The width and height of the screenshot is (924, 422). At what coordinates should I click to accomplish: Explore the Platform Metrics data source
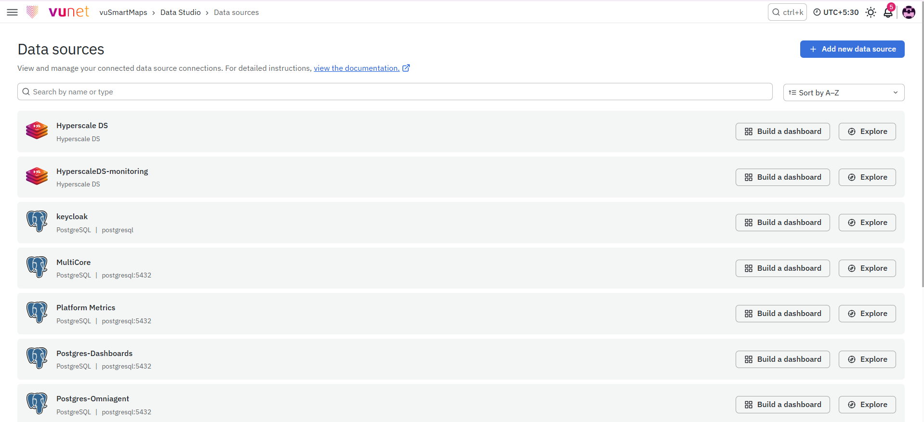tap(867, 314)
